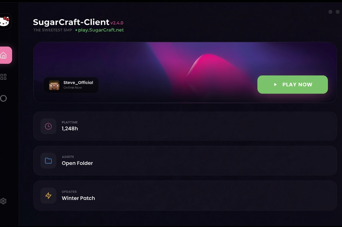The width and height of the screenshot is (342, 227).
Task: Select the grid apps icon in the sidebar
Action: tap(4, 77)
